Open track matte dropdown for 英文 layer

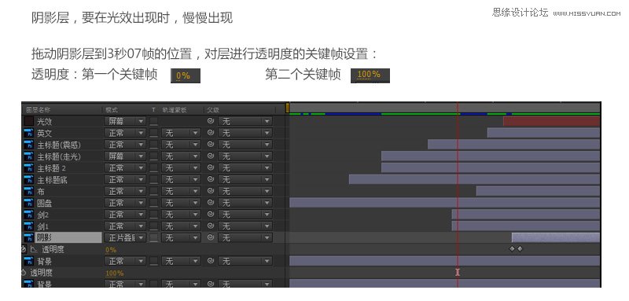(181, 133)
